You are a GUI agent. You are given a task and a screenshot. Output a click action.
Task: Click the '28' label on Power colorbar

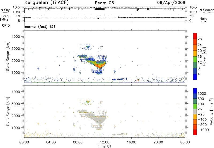pyautogui.click(x=200, y=39)
